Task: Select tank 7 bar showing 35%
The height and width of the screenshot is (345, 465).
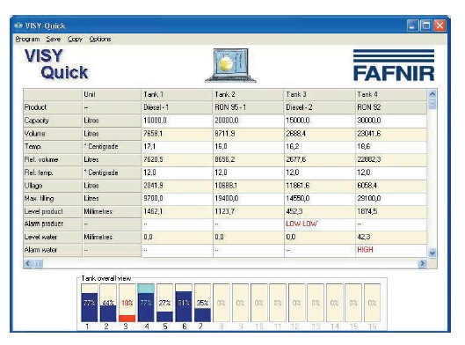Action: coord(202,303)
